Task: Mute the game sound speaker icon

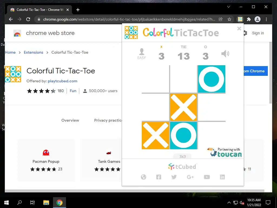Action: (x=225, y=53)
